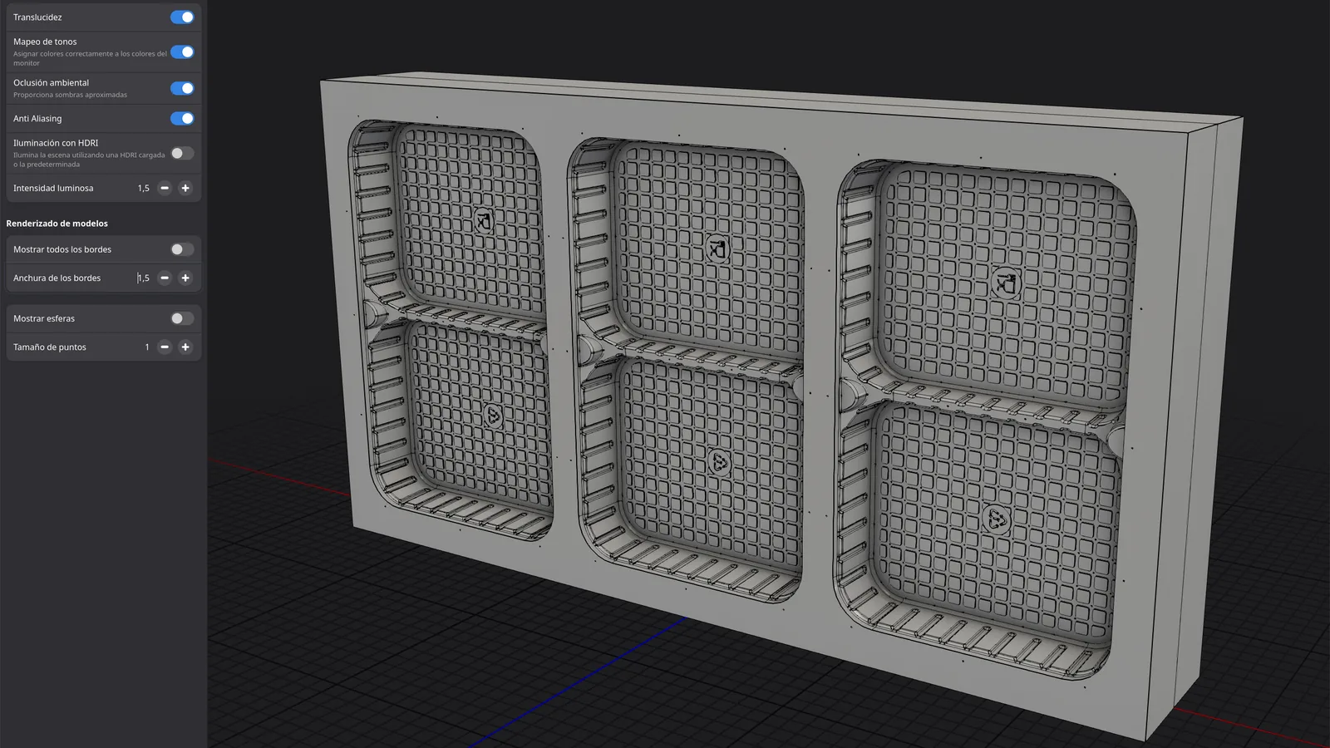Click the Anchura de los bordes value field
The width and height of the screenshot is (1330, 748).
[142, 278]
